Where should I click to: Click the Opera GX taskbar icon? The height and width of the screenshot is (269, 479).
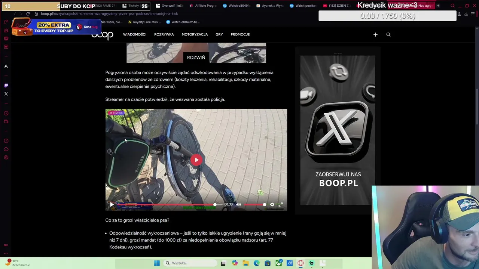(x=300, y=263)
